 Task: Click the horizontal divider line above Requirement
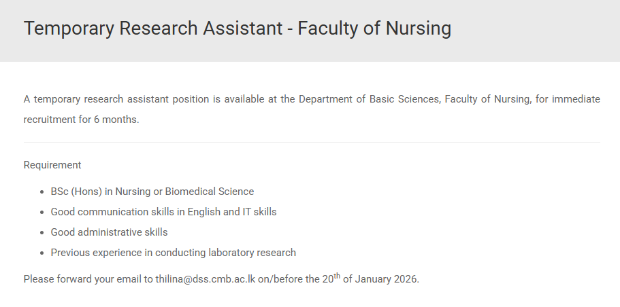point(312,143)
